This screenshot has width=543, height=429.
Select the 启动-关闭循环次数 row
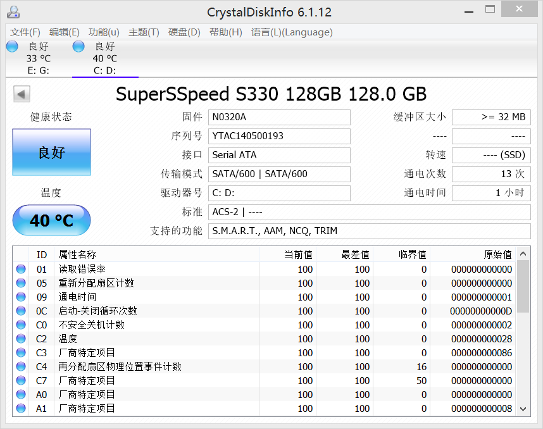265,311
